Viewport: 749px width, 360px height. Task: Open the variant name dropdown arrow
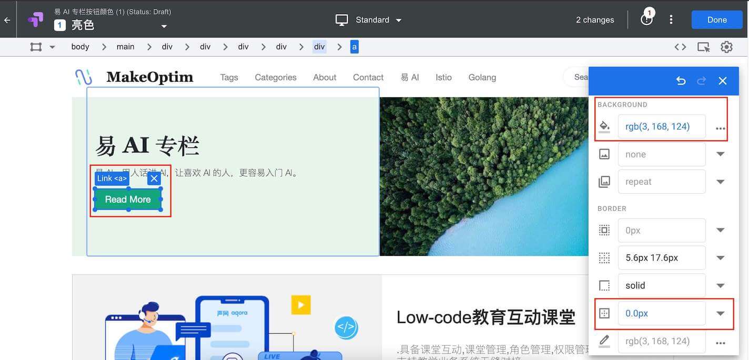pyautogui.click(x=164, y=26)
